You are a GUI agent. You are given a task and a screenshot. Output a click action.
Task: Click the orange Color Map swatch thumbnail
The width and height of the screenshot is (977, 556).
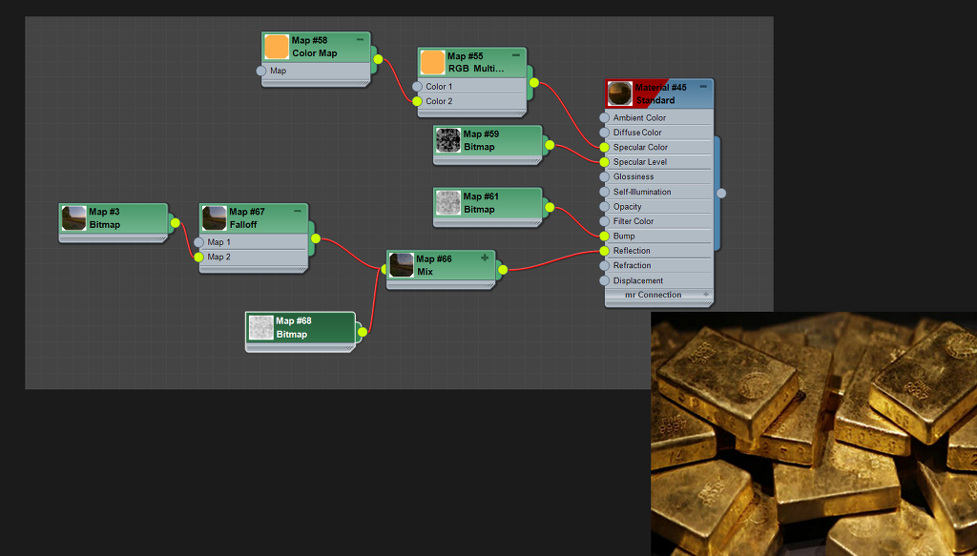pos(277,47)
